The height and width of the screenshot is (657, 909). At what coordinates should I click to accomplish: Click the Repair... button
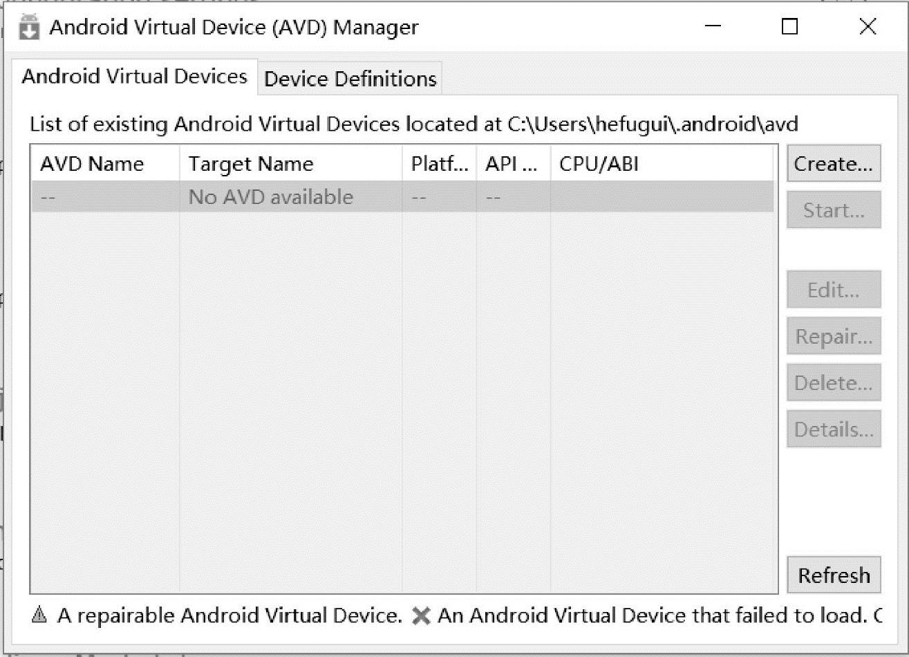coord(834,337)
